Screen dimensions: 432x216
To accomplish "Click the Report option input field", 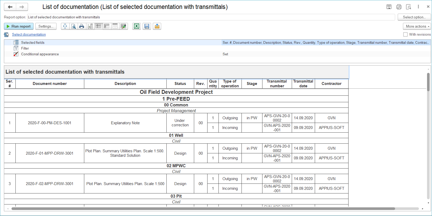I will (x=211, y=17).
